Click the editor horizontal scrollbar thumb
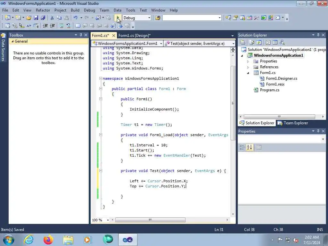 tap(150, 220)
